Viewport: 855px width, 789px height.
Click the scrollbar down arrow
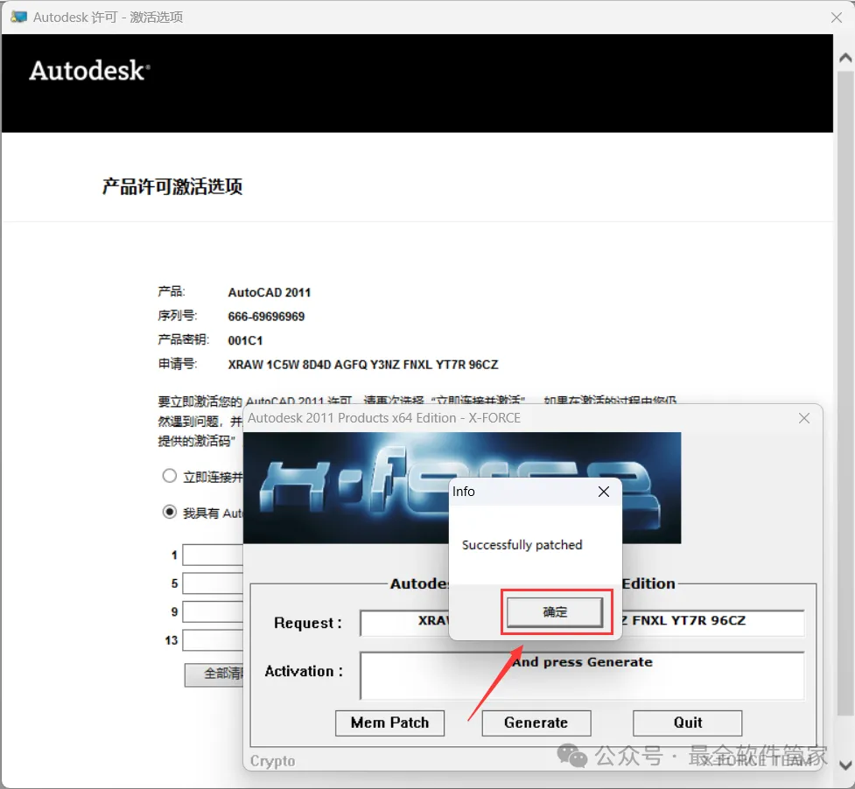[845, 765]
